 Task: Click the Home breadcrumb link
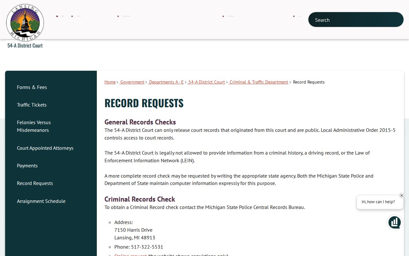coord(110,82)
